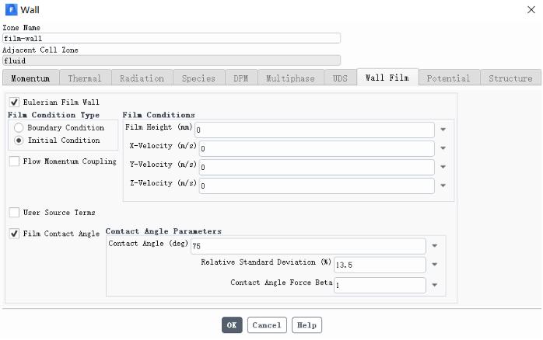Viewport: 543px width, 340px height.
Task: Open the Thermal tab
Action: [x=85, y=78]
